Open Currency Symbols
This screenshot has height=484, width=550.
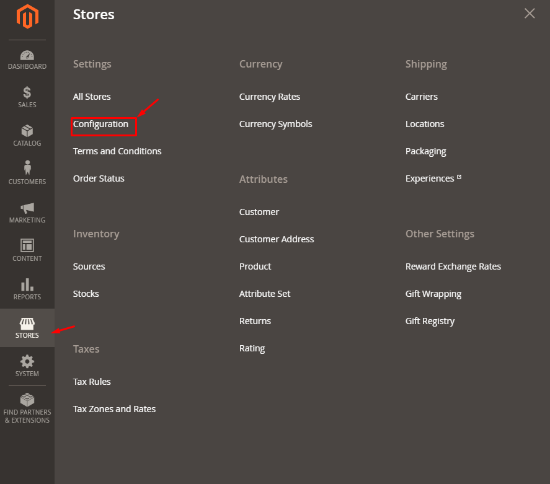276,124
